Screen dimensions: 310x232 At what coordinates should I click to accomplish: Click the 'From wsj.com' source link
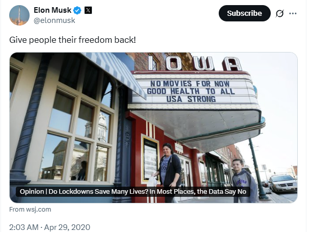(30, 209)
